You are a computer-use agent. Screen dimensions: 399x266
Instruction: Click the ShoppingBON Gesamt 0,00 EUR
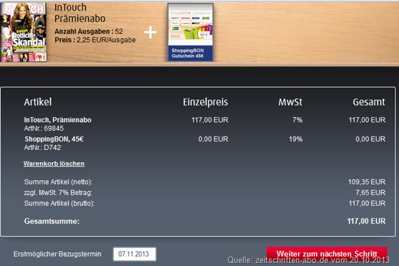370,139
